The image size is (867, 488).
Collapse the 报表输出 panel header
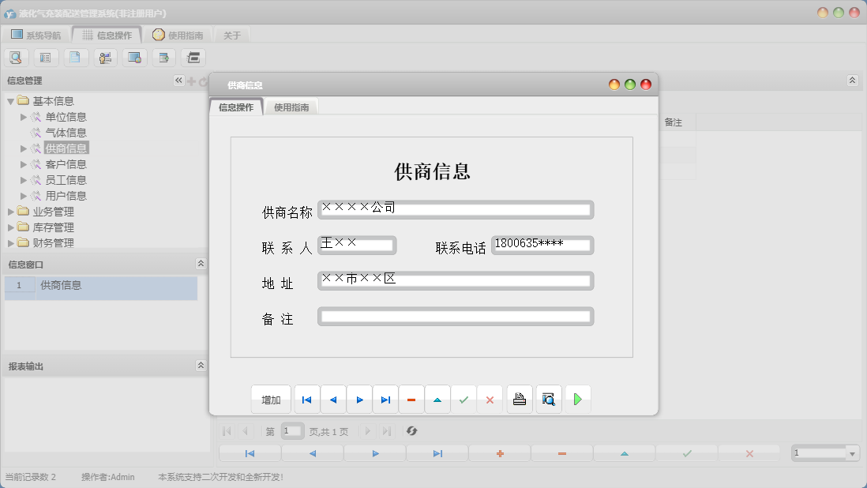click(x=200, y=364)
